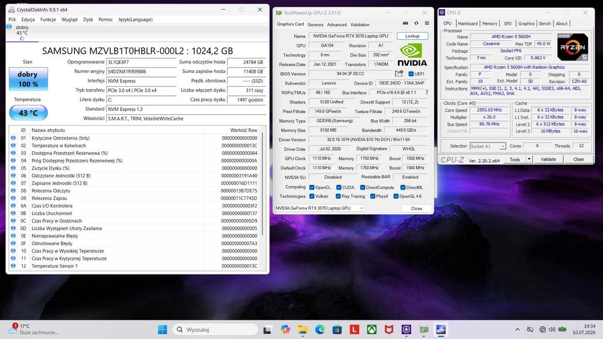Click the Close button in CPU-Z
The width and height of the screenshot is (603, 339).
click(x=578, y=159)
